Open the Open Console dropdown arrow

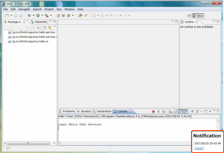pos(210,111)
